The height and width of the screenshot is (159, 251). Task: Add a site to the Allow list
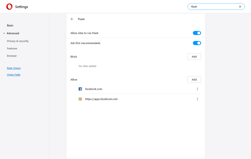click(x=194, y=79)
